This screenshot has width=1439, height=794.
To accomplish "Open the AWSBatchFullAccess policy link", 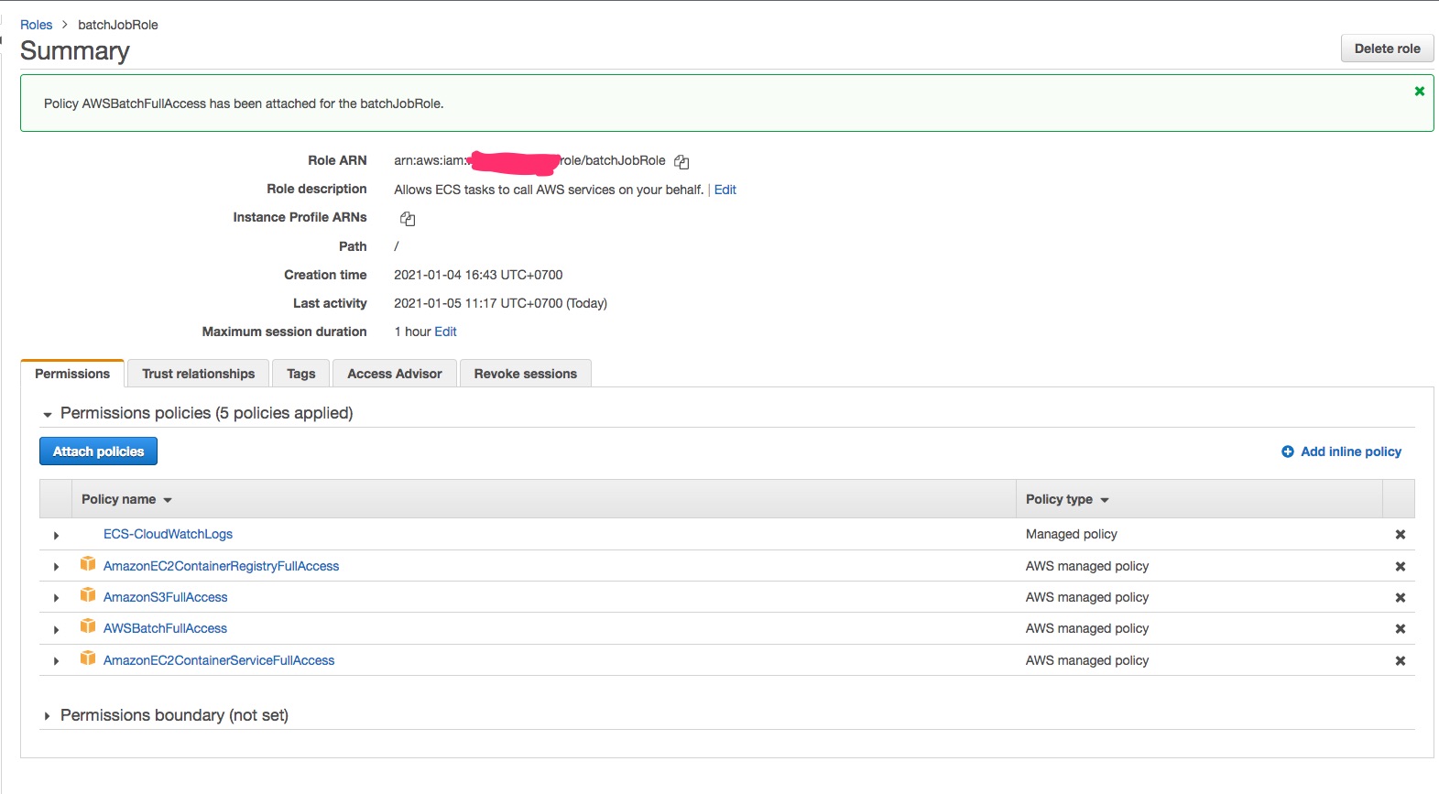I will tap(165, 628).
